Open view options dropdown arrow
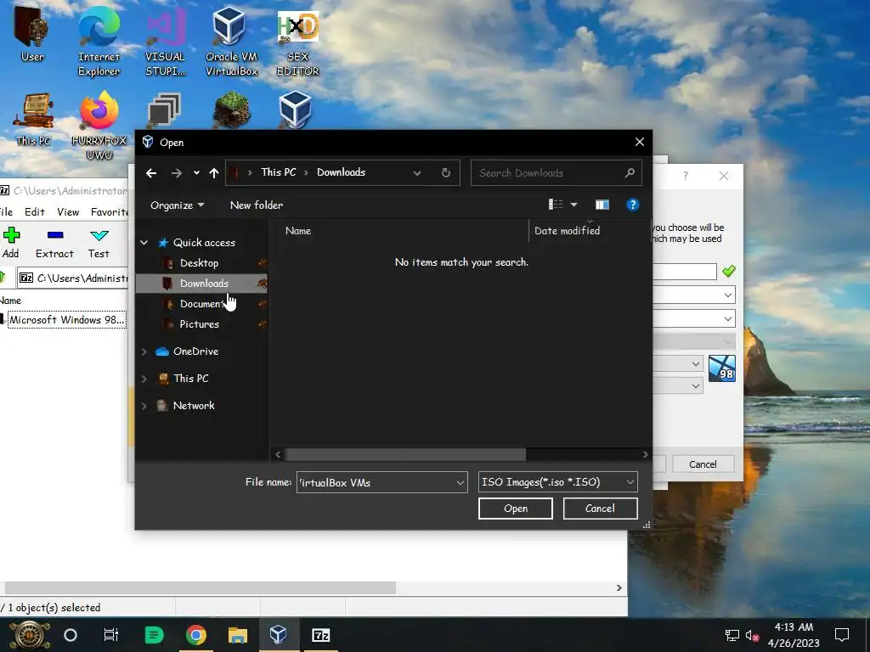Viewport: 870px width, 652px height. (573, 205)
